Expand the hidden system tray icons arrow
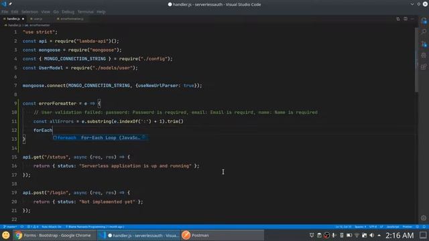Image resolution: width=429 pixels, height=241 pixels. click(x=379, y=235)
